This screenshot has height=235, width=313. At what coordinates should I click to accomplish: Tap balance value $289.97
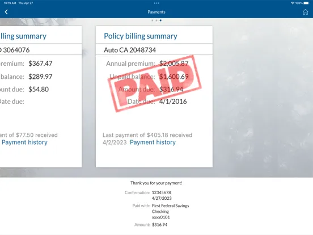pyautogui.click(x=40, y=77)
